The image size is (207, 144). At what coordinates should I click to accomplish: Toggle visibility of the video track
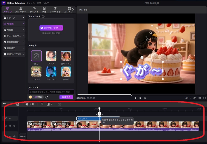point(10,126)
